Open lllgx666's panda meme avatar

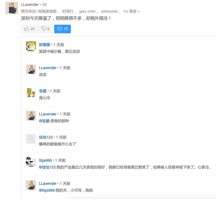click(31, 162)
